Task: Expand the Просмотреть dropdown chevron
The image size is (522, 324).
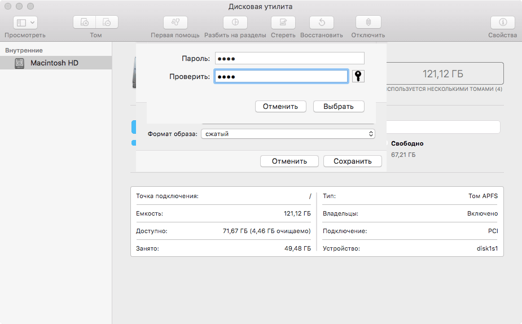Action: pos(32,23)
